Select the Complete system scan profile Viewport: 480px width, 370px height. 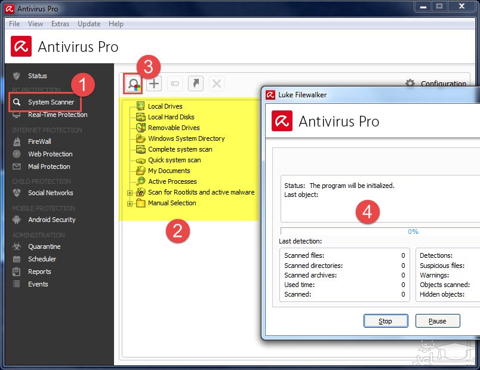point(180,149)
